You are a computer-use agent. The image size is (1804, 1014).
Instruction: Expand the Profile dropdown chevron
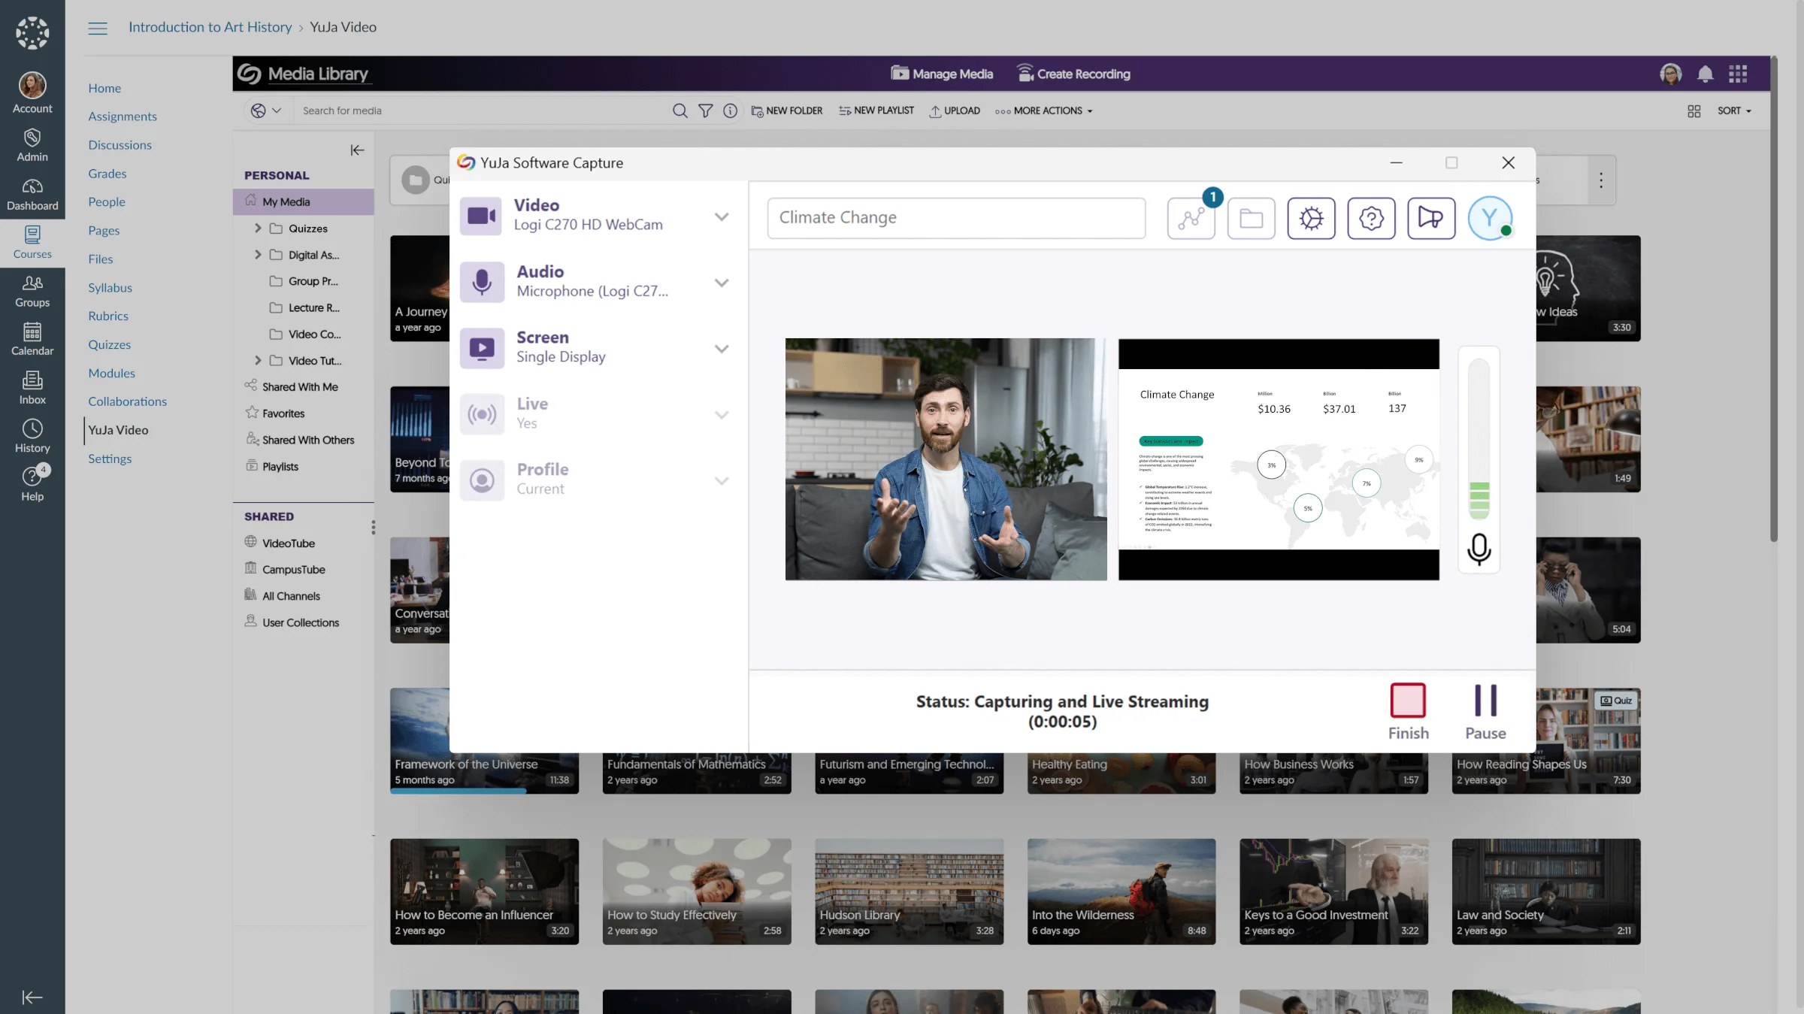(722, 481)
